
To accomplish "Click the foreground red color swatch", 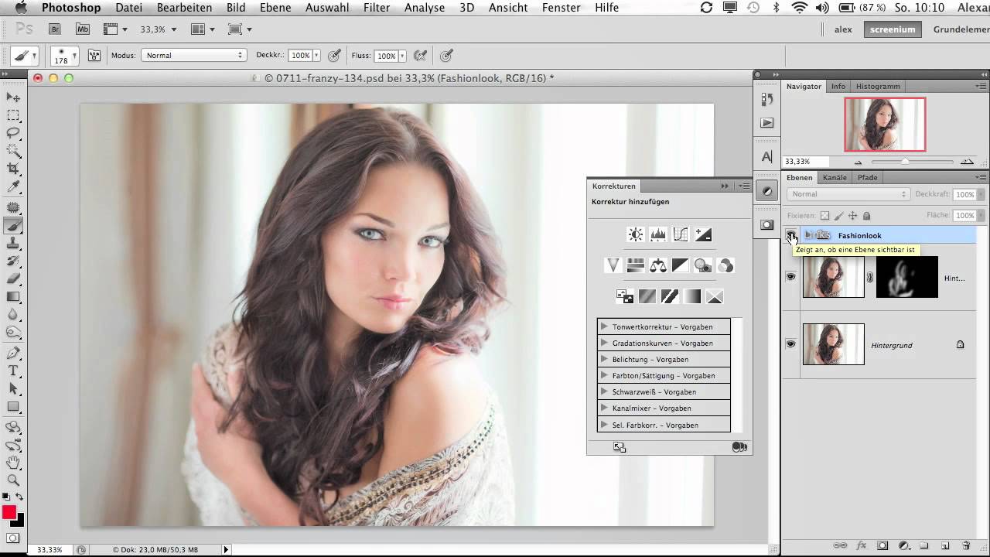I will click(9, 512).
